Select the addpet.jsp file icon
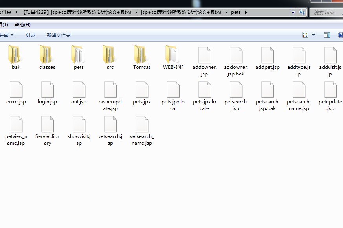343x228 pixels. pos(268,55)
